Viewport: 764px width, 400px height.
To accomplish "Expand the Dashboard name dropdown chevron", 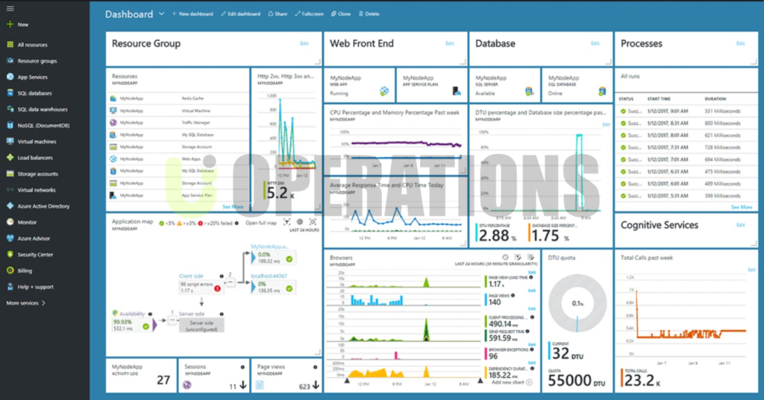I will (x=161, y=14).
